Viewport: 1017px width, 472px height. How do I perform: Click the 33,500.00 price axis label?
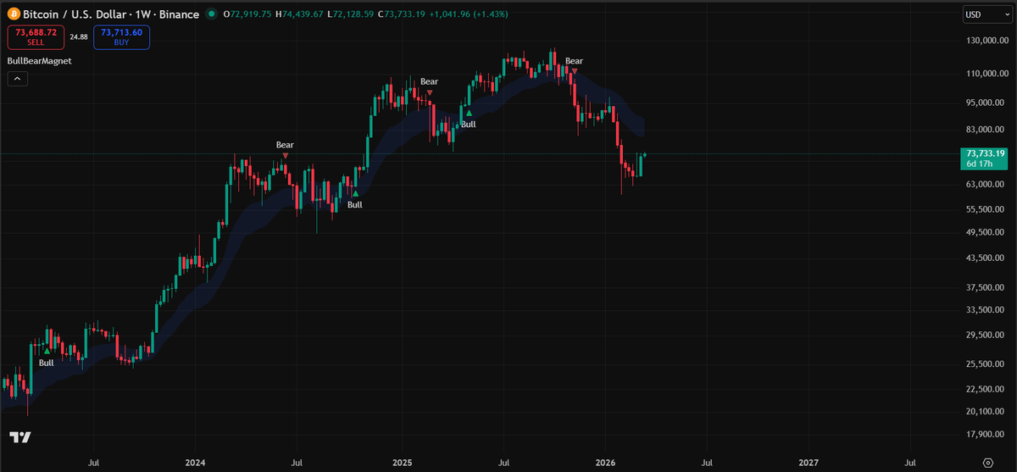click(x=984, y=310)
